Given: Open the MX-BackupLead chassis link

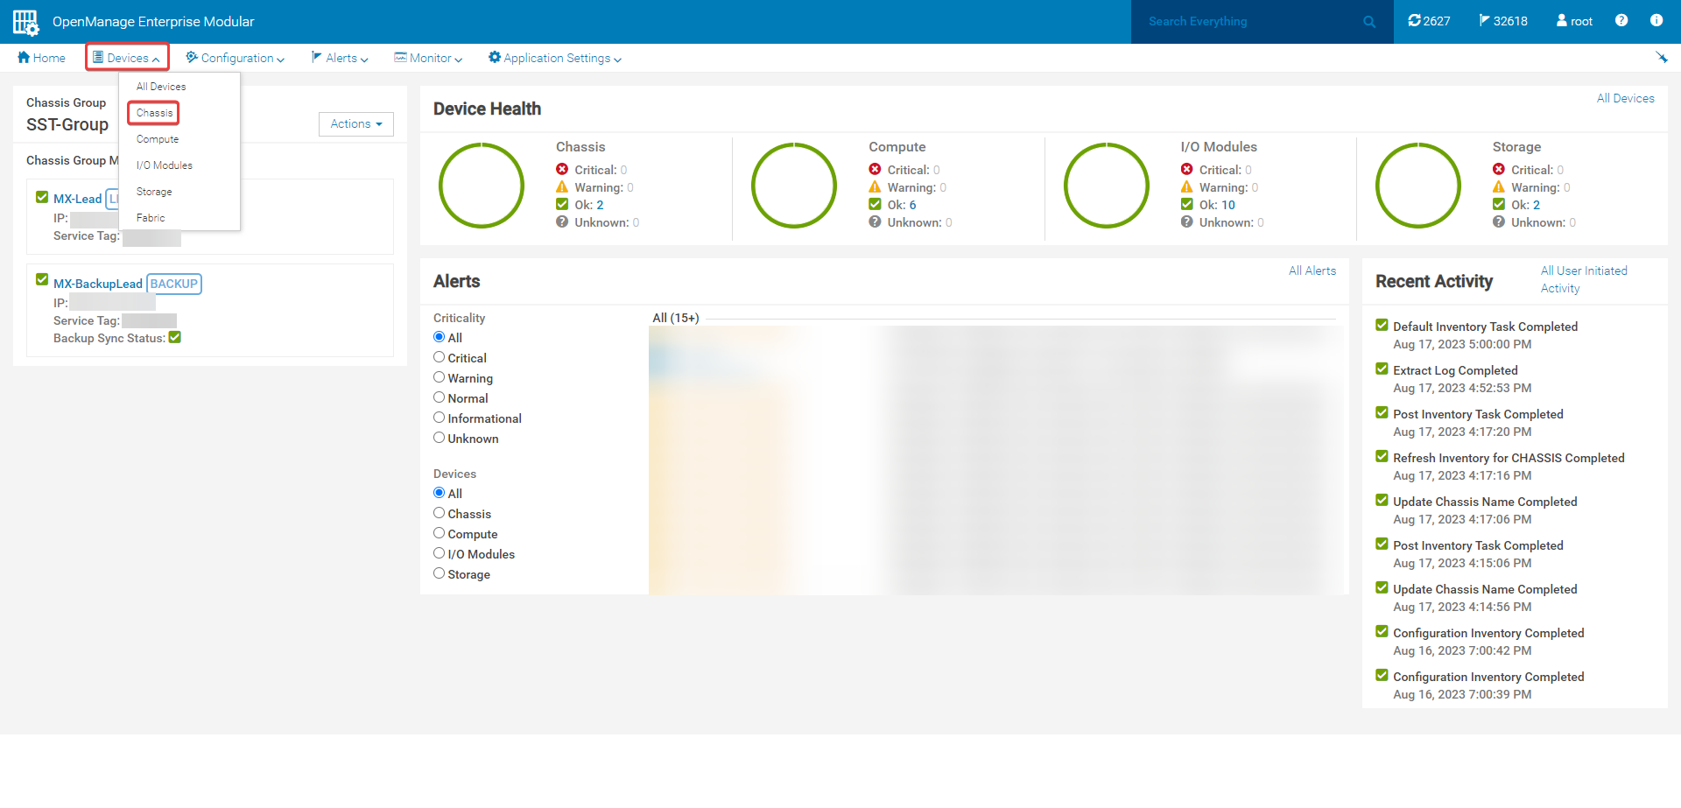Looking at the screenshot, I should click(97, 284).
